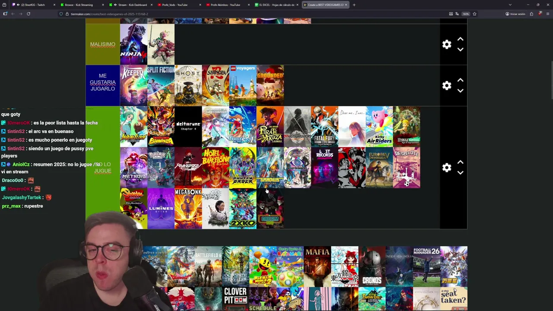Pick Battlefield 6 from the unranked pool
This screenshot has height=311, width=553.
pos(208,267)
